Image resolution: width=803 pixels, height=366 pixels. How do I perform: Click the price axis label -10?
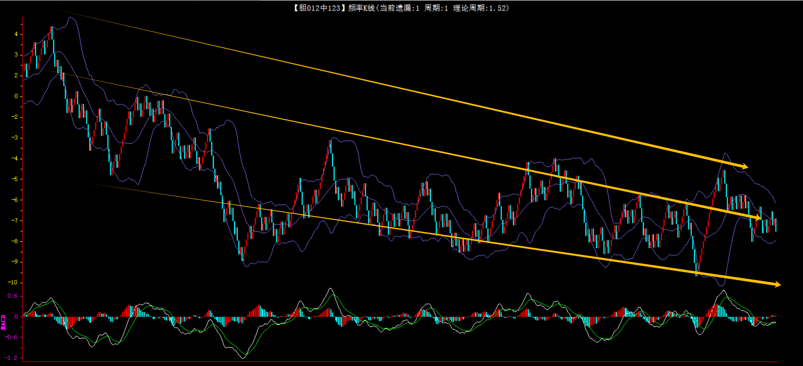(x=13, y=283)
